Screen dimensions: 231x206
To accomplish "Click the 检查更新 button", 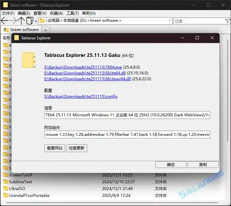I will (x=76, y=148).
